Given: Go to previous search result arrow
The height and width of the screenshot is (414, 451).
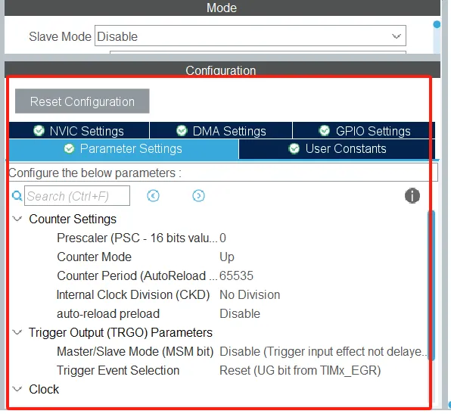Looking at the screenshot, I should tap(153, 196).
